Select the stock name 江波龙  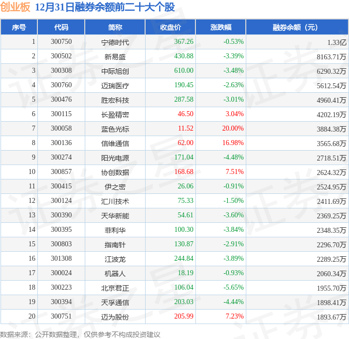115,259
